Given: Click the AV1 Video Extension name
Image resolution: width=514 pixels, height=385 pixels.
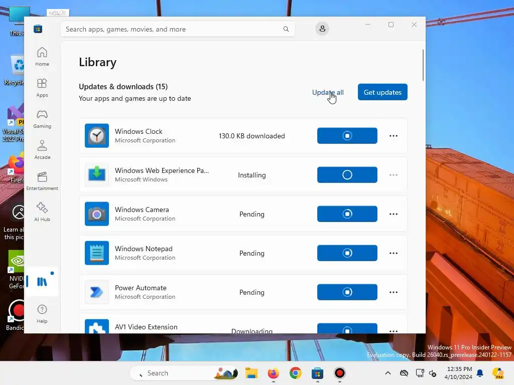Looking at the screenshot, I should pos(146,327).
